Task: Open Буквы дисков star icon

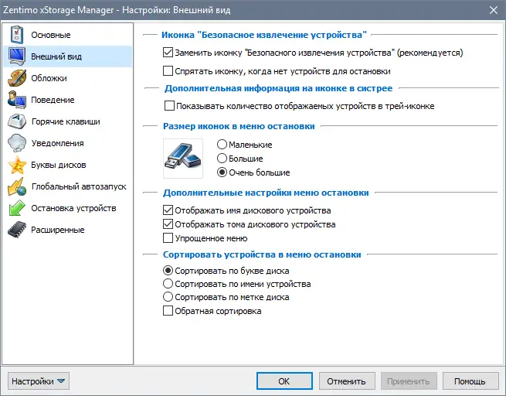Action: 16,165
